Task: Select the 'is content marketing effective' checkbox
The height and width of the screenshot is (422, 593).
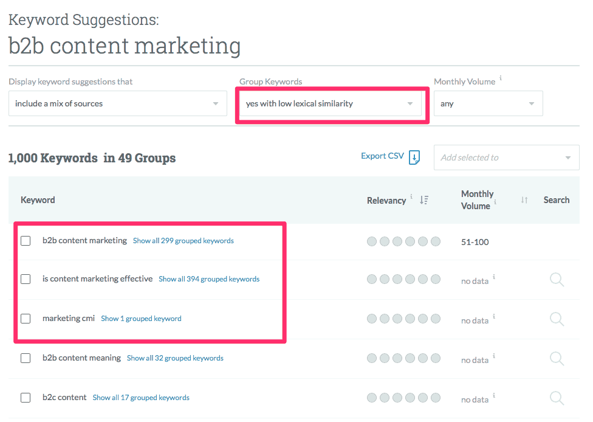Action: coord(26,279)
